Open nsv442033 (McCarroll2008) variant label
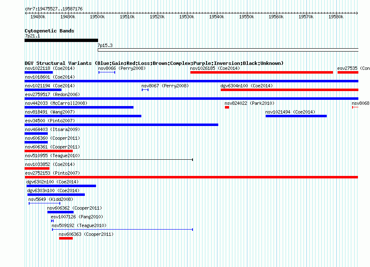 56,103
